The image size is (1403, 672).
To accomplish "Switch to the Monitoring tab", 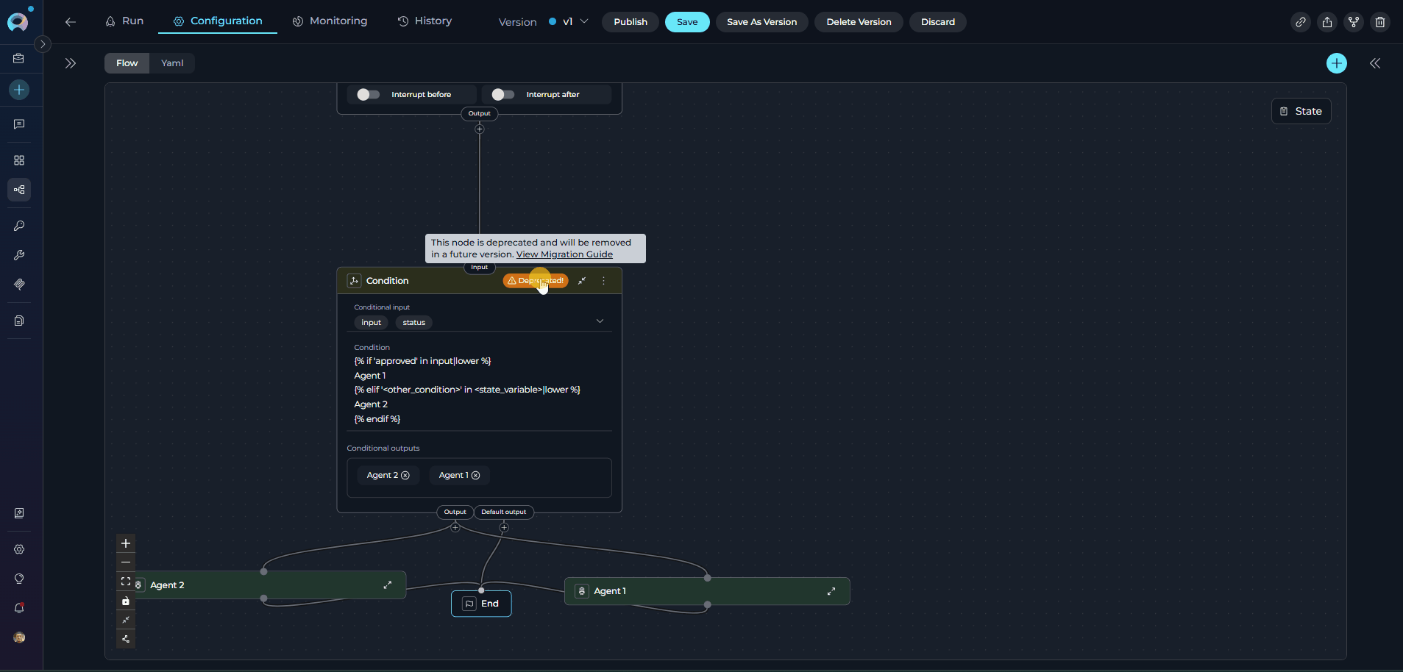I will click(330, 21).
